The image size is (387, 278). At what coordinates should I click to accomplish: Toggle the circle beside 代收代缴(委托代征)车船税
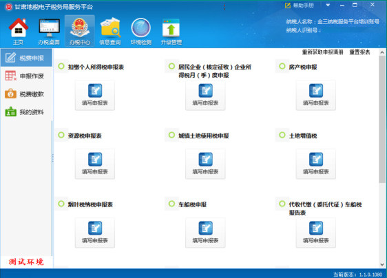coord(282,204)
